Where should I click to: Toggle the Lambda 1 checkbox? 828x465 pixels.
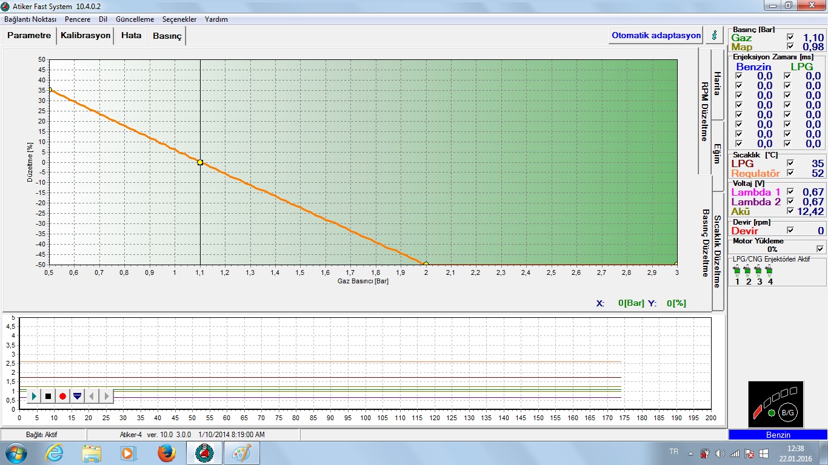pyautogui.click(x=790, y=192)
